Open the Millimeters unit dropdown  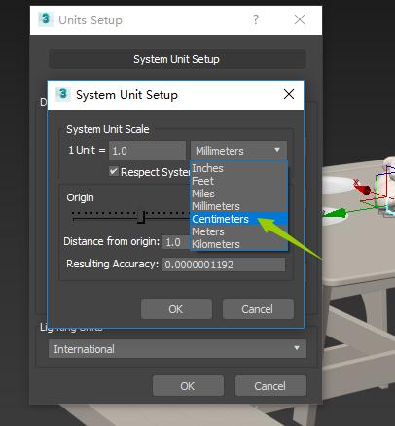click(238, 151)
